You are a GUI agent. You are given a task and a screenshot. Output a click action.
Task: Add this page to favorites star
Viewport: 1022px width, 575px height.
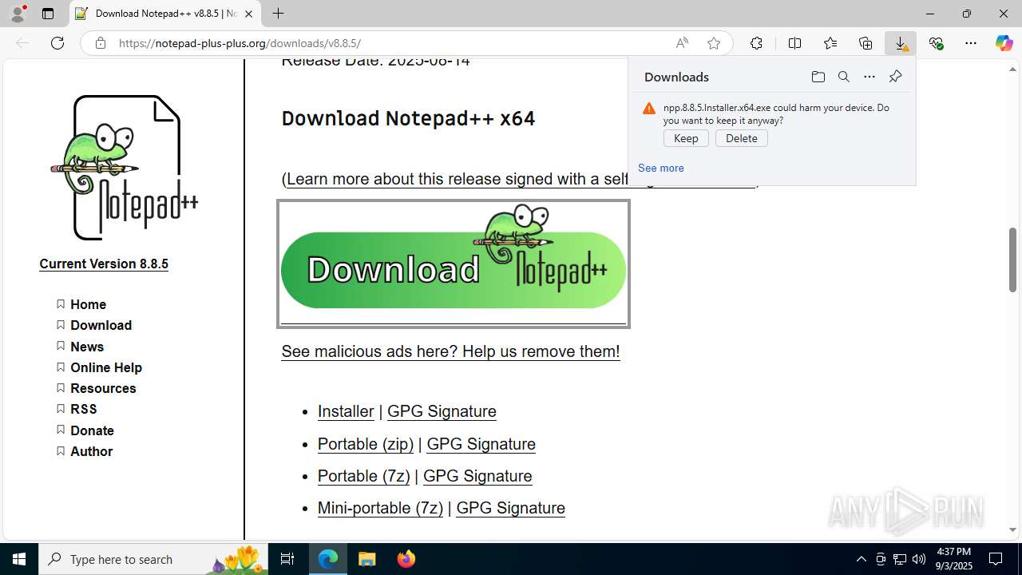click(x=714, y=43)
